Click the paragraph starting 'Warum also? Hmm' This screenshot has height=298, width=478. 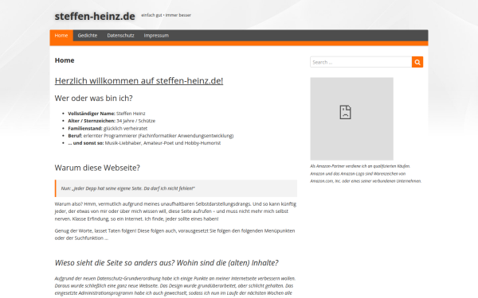[175, 211]
